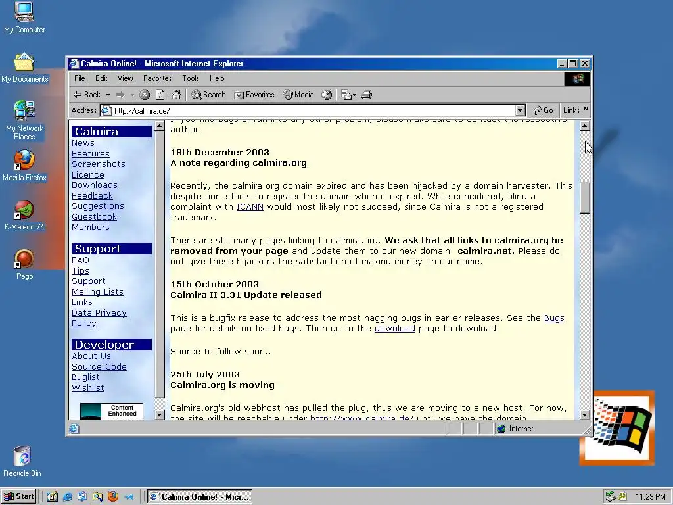Click the network connection tray icon
The image size is (673, 505).
click(611, 497)
